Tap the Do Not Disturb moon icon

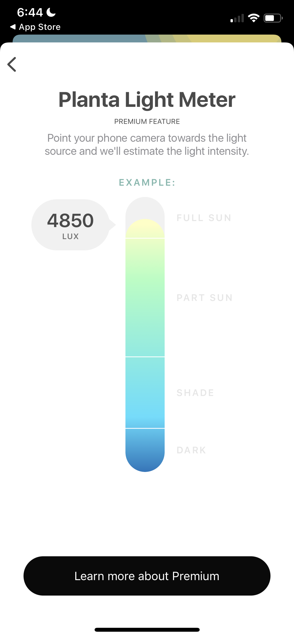point(51,12)
